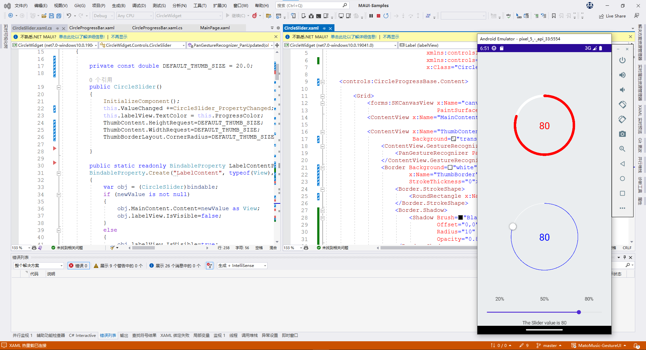
Task: Pause debugging with the break all icon
Action: click(371, 16)
